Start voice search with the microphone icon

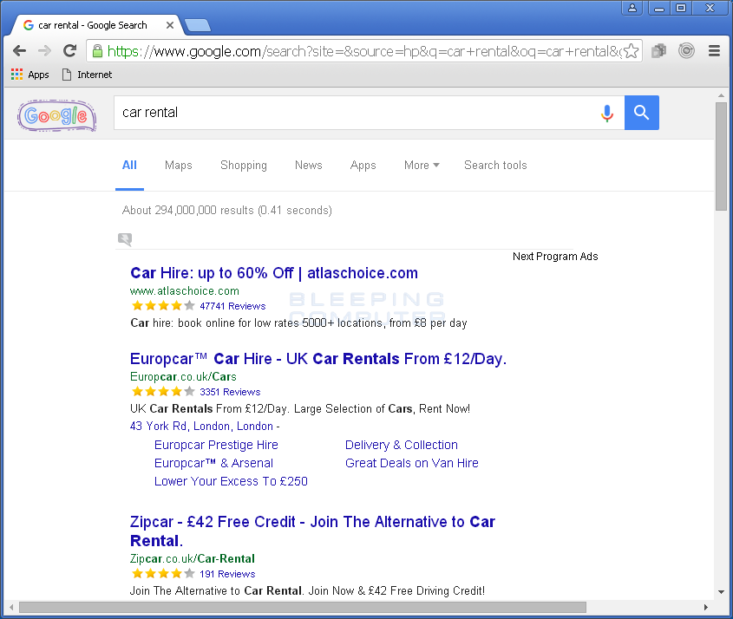pos(606,113)
